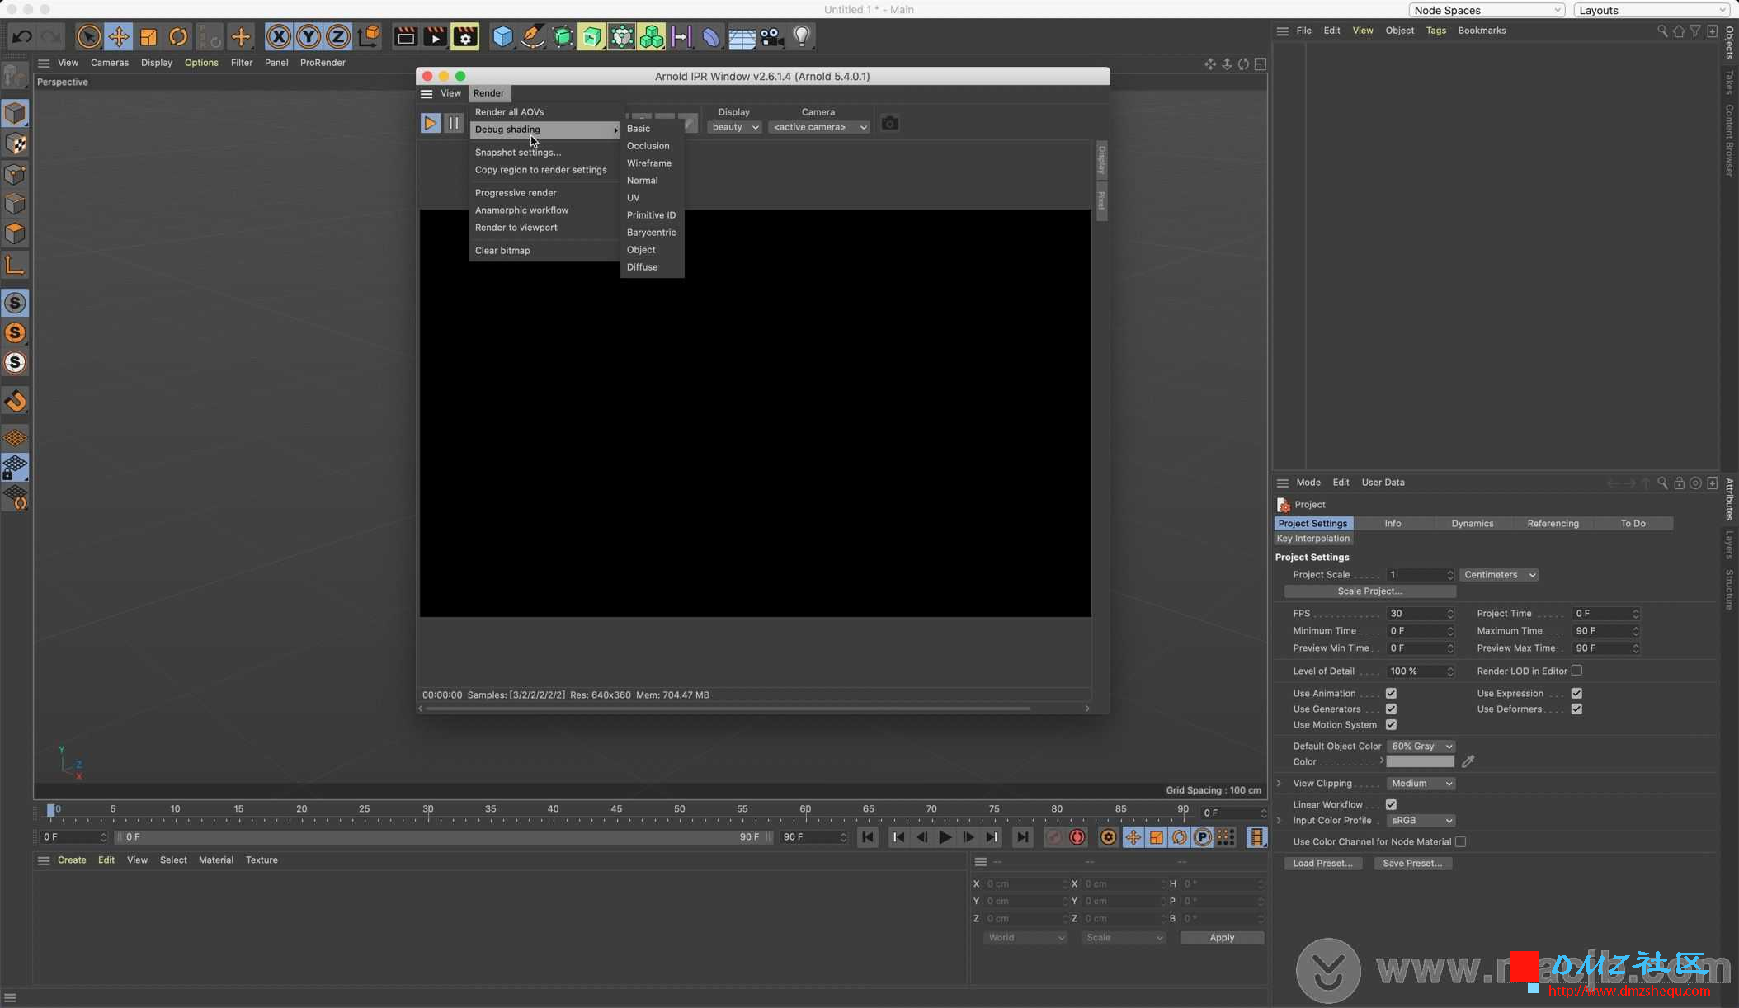Enable Use Color Channel for Node Material
This screenshot has height=1008, width=1739.
click(1460, 841)
